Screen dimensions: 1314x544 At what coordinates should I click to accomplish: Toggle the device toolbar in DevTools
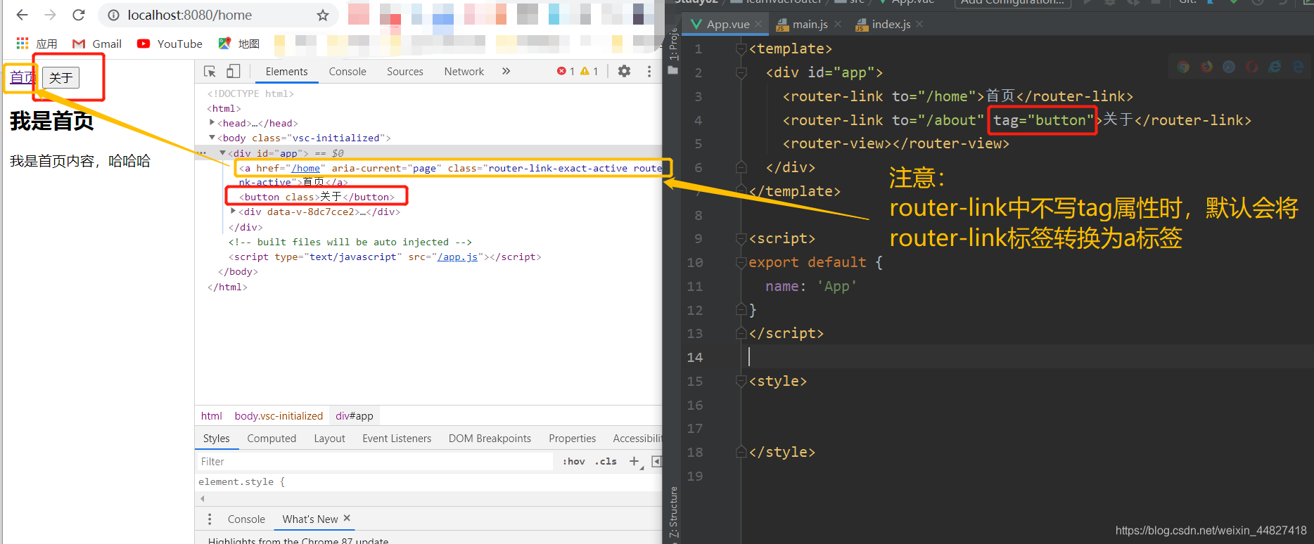[234, 72]
